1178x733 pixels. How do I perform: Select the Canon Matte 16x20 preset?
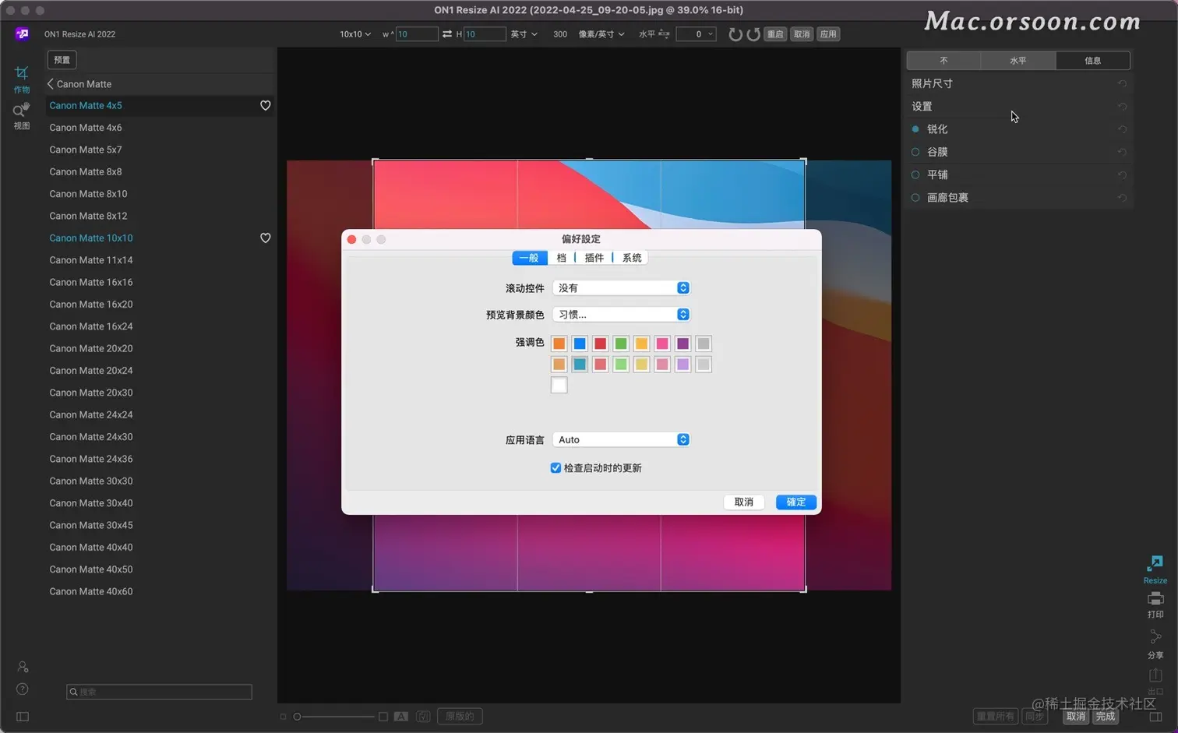pos(91,305)
